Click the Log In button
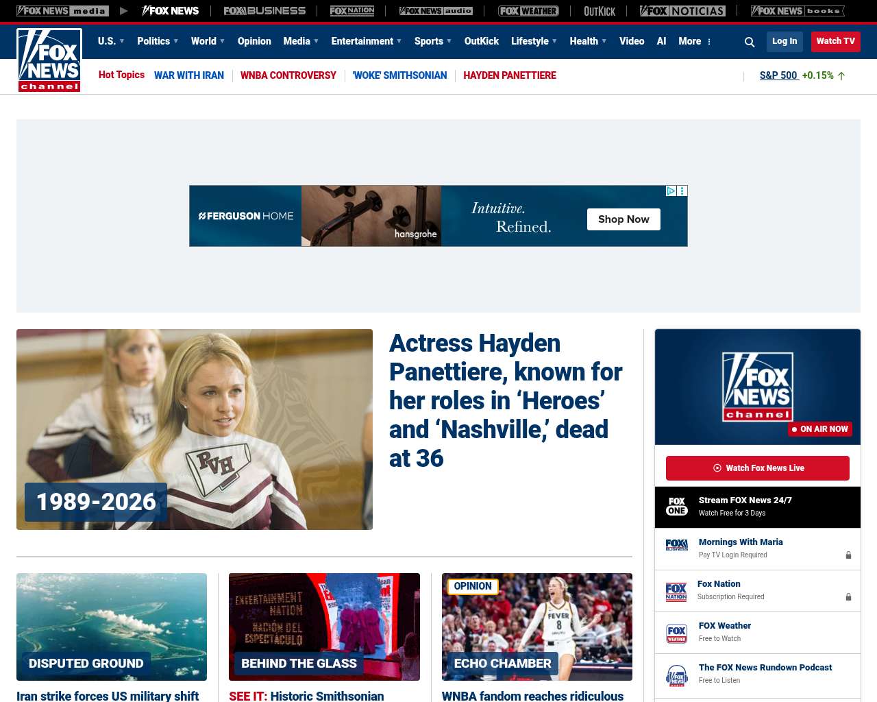 (x=785, y=41)
